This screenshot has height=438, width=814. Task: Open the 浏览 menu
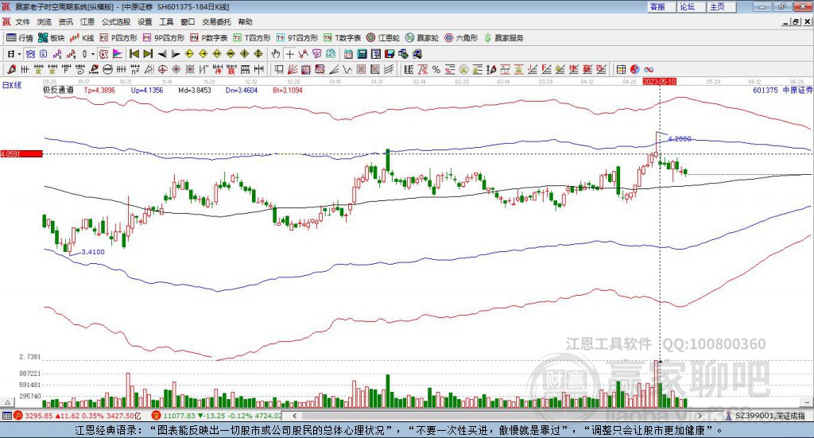(45, 21)
